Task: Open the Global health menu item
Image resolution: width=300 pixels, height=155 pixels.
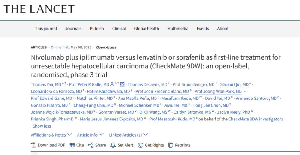Action: pyautogui.click(x=146, y=29)
